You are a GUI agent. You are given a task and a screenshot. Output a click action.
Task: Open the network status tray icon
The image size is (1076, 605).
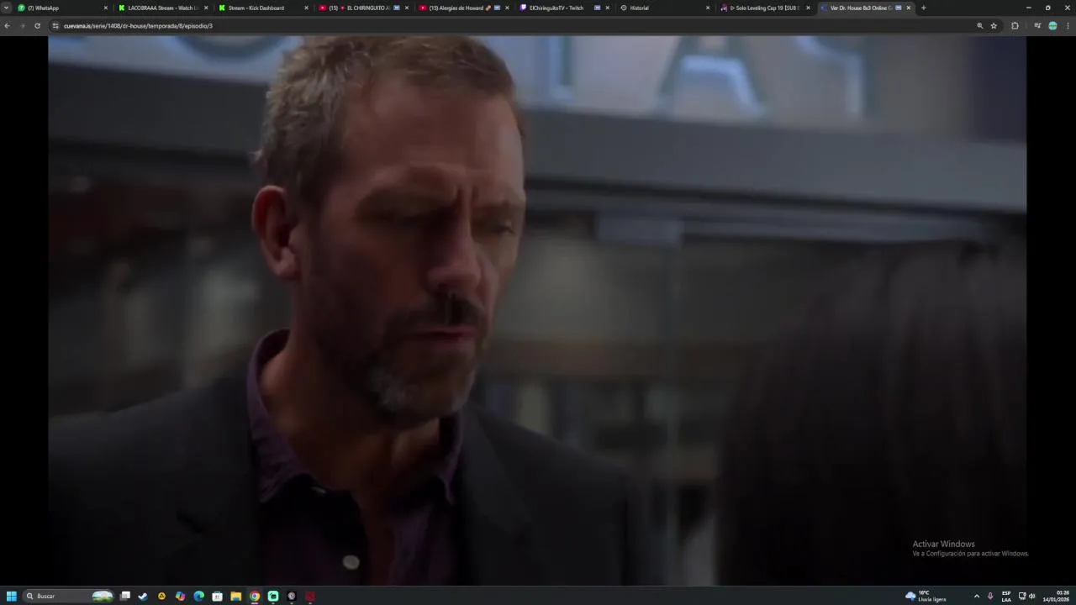pyautogui.click(x=1022, y=596)
